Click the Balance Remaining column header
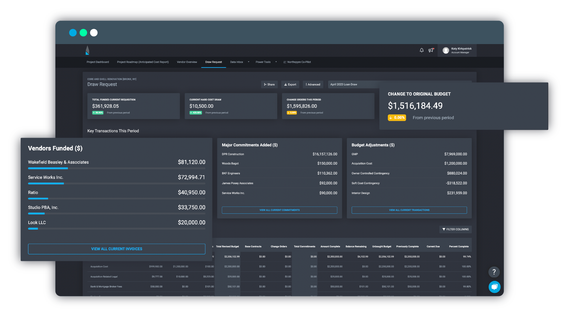Viewport: 569px width, 317px height. 356,246
